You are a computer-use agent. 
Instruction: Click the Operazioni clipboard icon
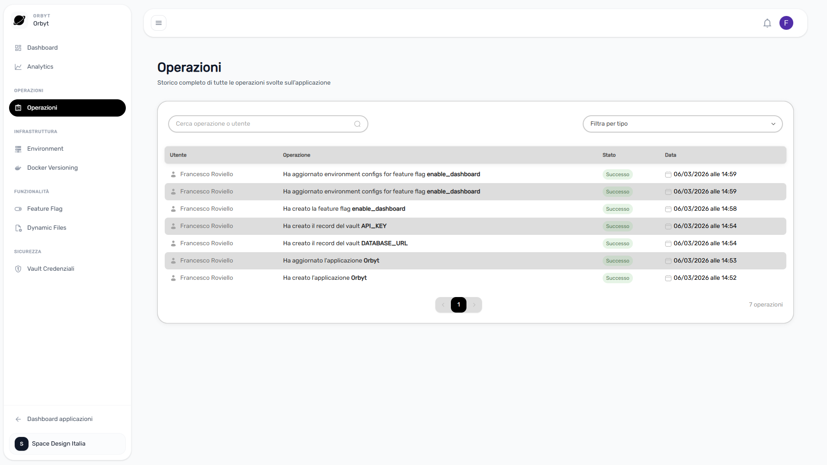pos(18,108)
